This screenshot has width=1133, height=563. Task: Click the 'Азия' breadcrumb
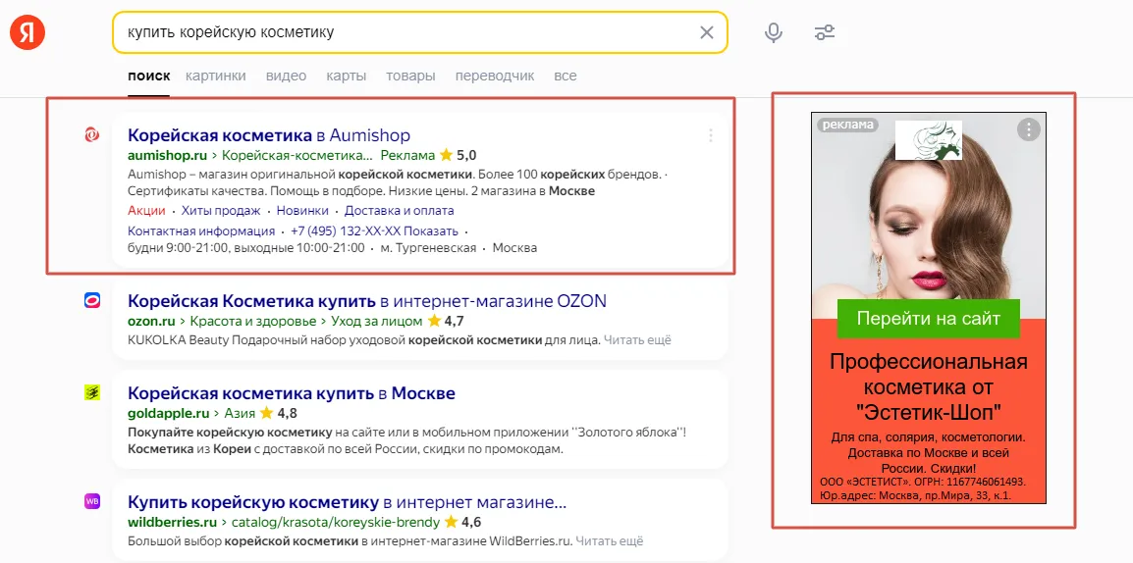[239, 414]
